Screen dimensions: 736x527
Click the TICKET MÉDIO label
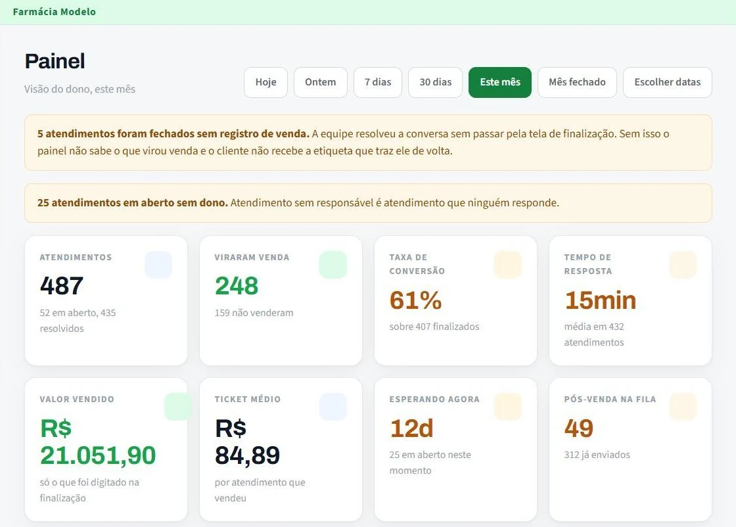coord(248,400)
